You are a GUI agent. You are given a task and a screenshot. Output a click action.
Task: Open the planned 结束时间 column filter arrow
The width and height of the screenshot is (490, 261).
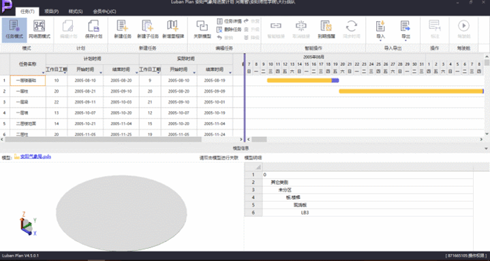coord(136,73)
